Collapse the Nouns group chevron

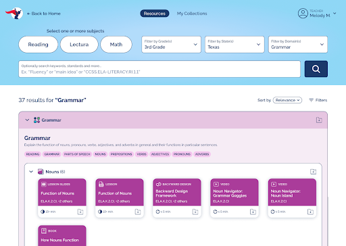coord(31,172)
